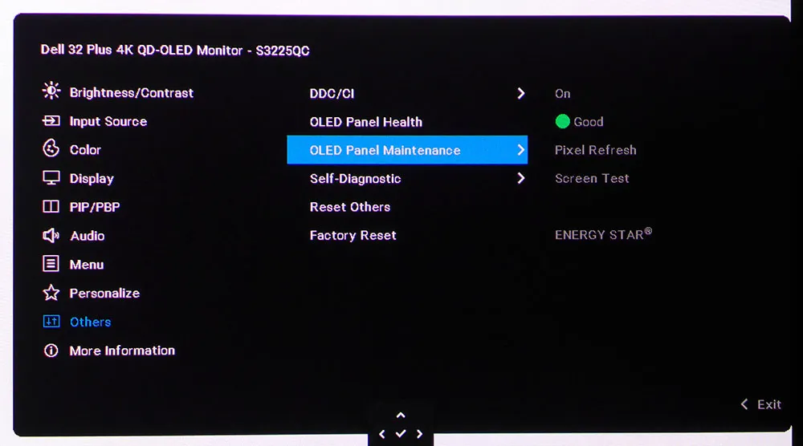This screenshot has width=803, height=446.
Task: Click the DDC/CI On value
Action: [562, 94]
